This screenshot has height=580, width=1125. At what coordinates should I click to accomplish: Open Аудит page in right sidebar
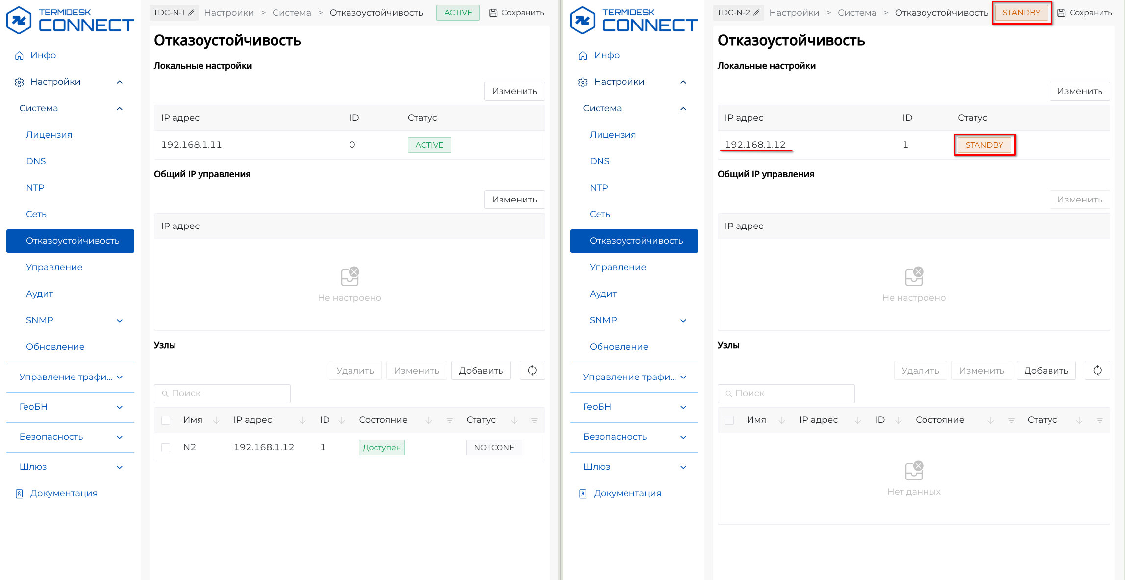[603, 294]
